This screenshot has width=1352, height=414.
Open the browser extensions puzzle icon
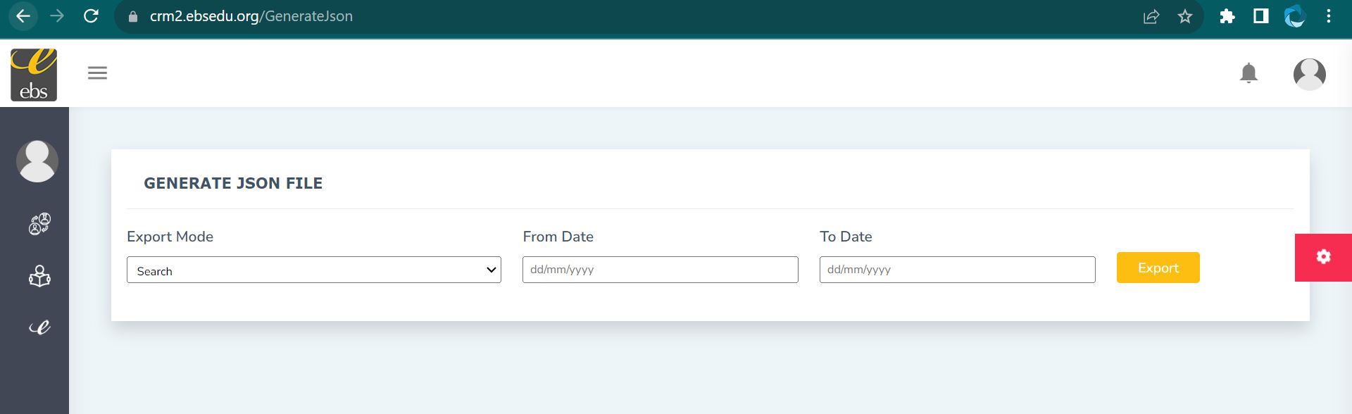[x=1227, y=16]
